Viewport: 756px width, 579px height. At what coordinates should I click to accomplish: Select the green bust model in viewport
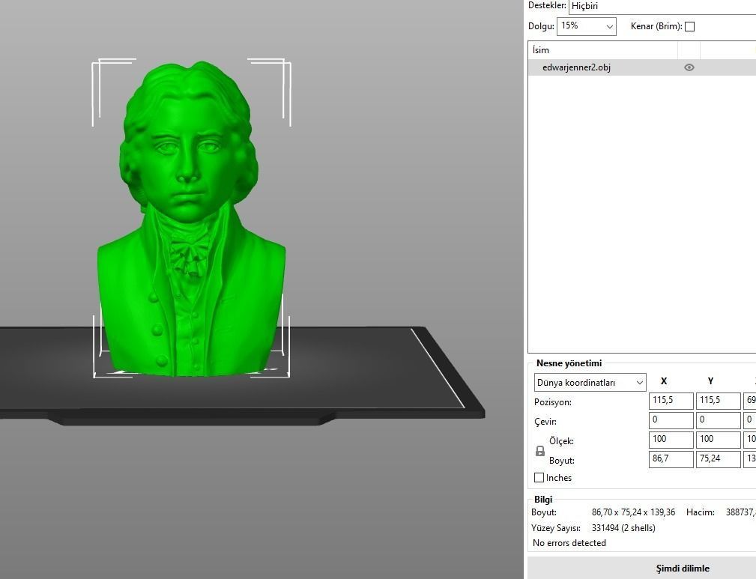[x=191, y=225]
